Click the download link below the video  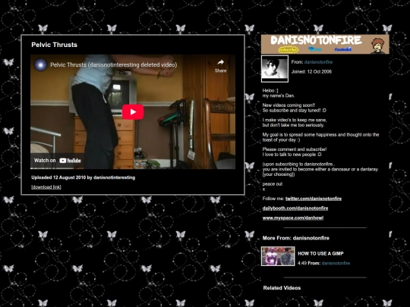coord(46,187)
